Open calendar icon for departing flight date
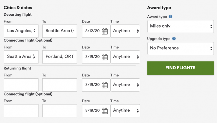This screenshot has height=123, width=217. tap(105, 31)
